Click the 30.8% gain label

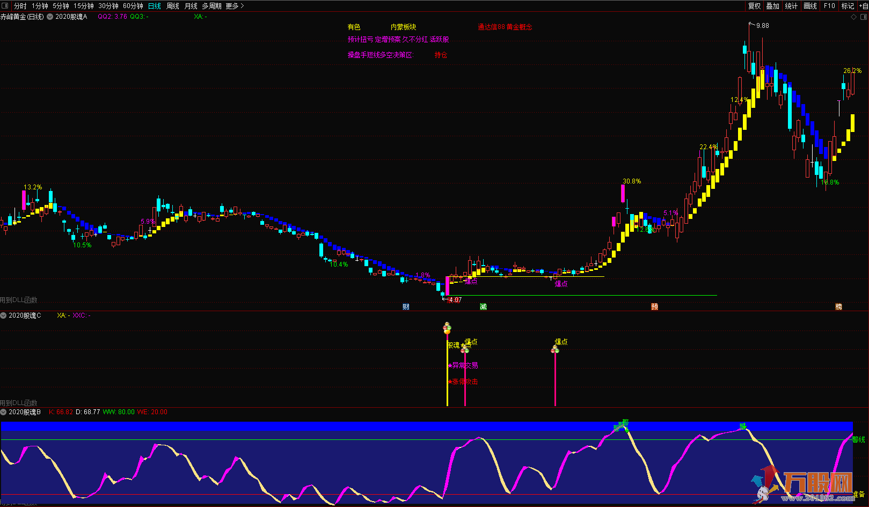632,181
